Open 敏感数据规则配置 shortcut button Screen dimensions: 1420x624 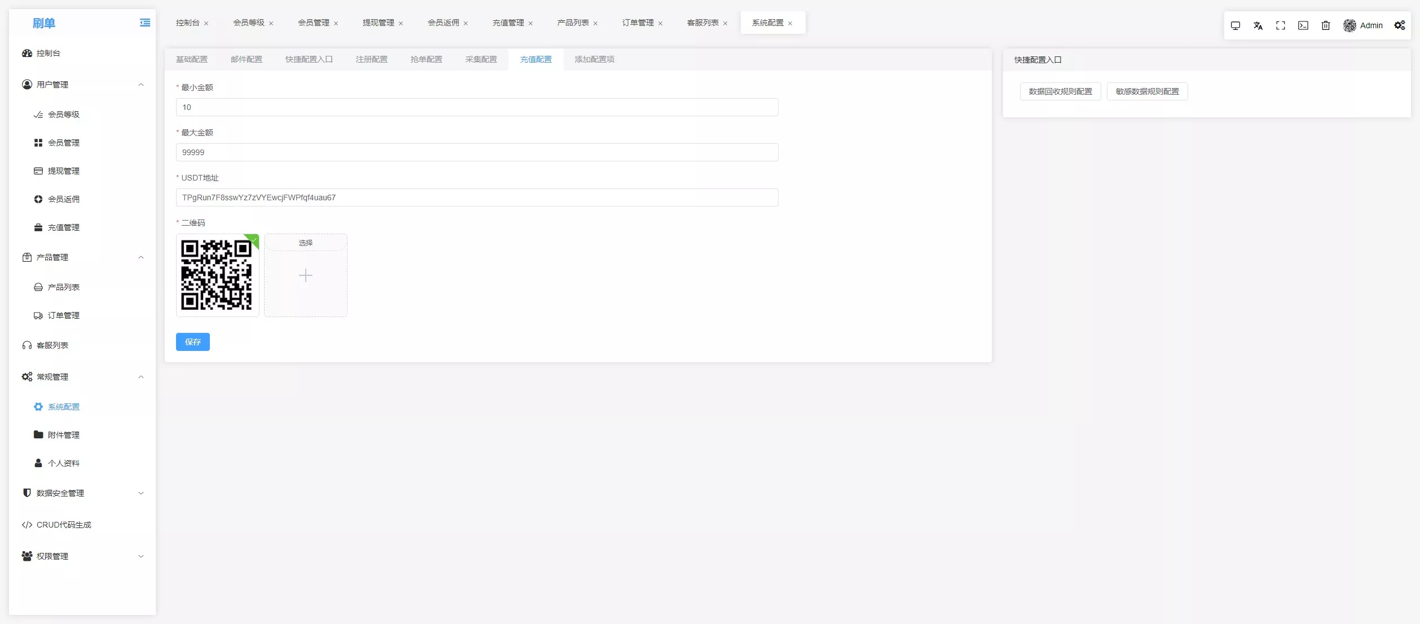1148,91
